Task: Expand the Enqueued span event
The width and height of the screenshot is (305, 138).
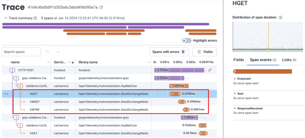Action: click(x=235, y=79)
